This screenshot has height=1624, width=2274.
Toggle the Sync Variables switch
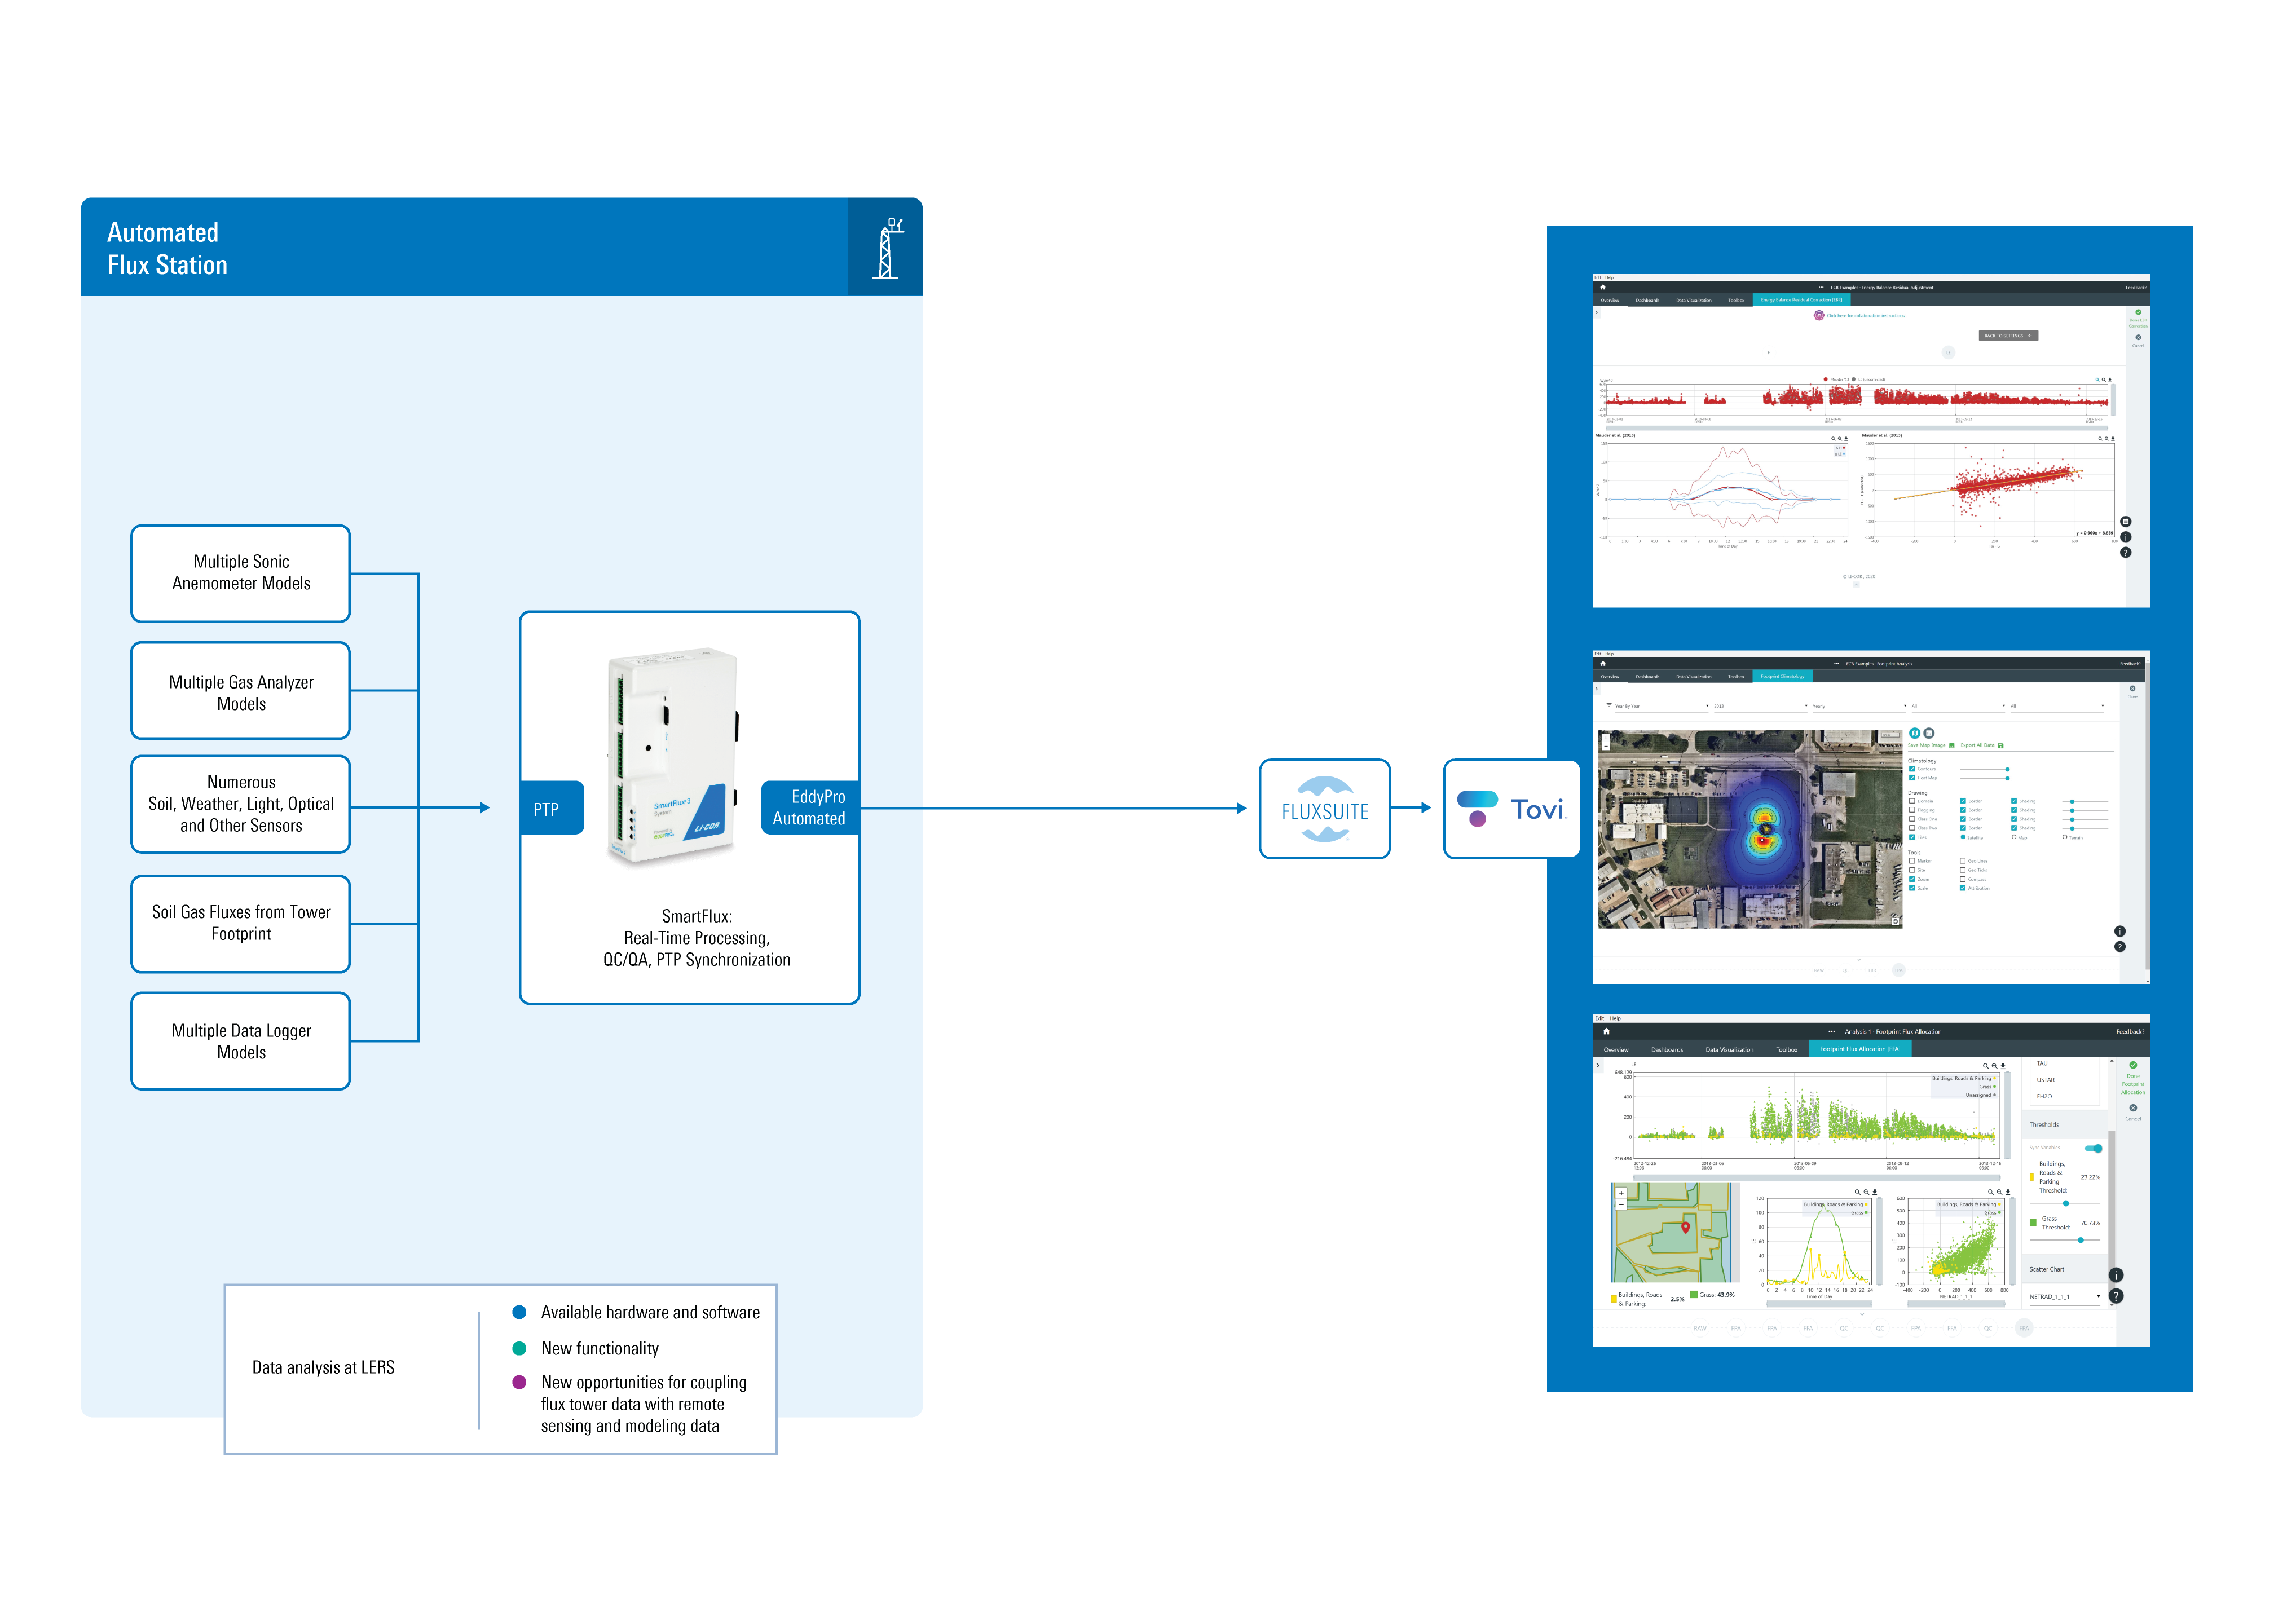[x=2093, y=1148]
